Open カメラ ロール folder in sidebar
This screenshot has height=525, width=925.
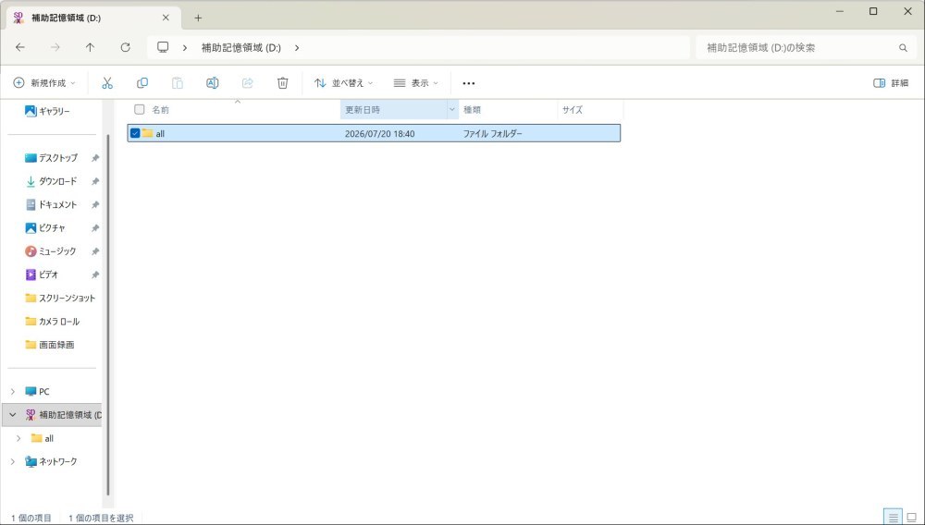coord(53,321)
